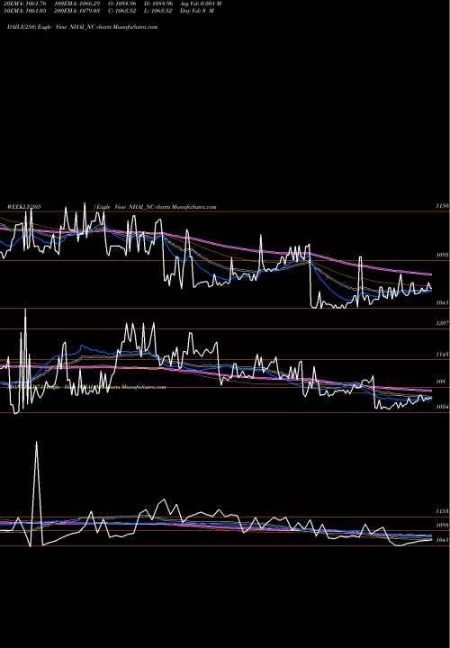Select the Day Vol: 0 M reading
Screen dimensions: 450x648
pyautogui.click(x=197, y=11)
